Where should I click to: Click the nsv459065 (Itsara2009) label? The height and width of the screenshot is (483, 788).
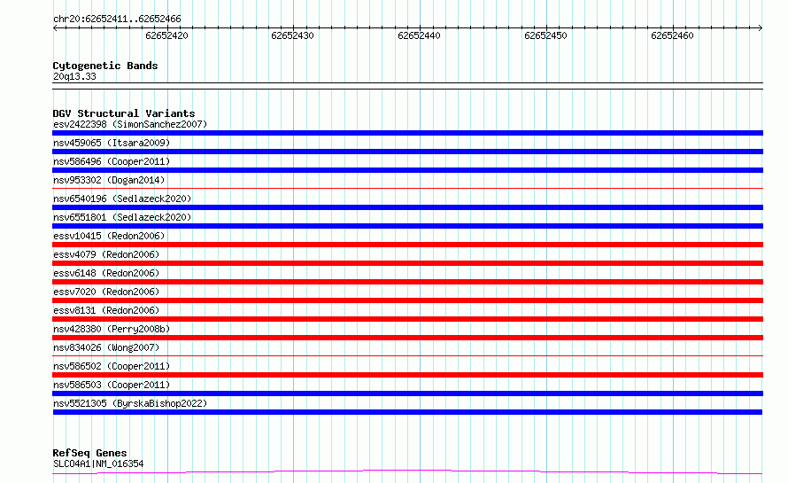click(112, 143)
